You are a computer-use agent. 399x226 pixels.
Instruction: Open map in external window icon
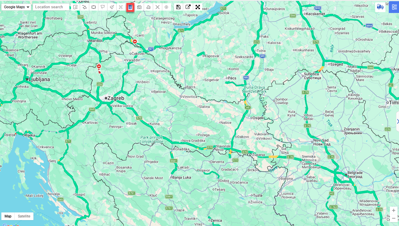(188, 7)
